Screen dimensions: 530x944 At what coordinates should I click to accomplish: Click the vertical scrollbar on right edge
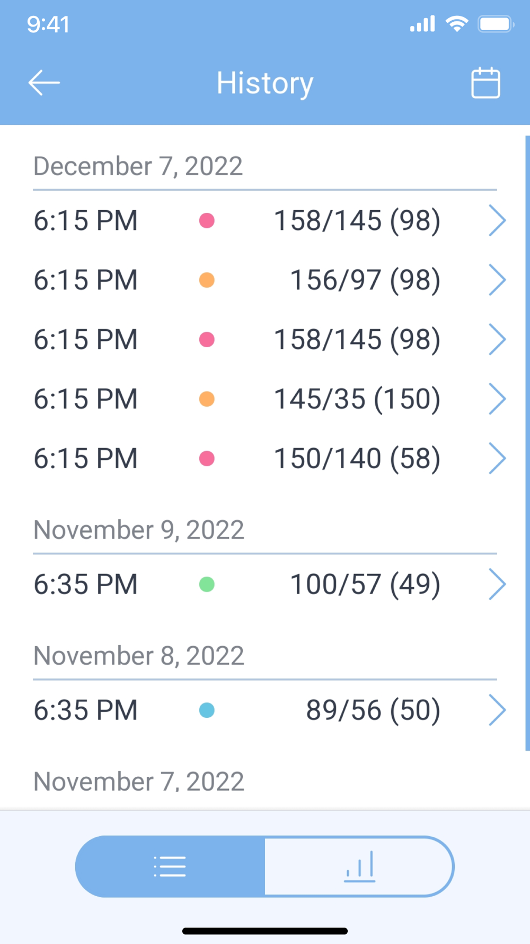tap(527, 443)
